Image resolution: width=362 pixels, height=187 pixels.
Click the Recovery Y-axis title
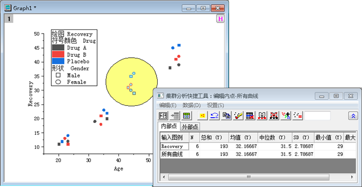click(31, 93)
